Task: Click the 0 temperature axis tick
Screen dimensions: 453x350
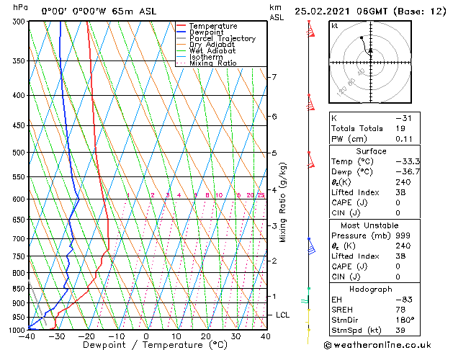Action: 146,337
